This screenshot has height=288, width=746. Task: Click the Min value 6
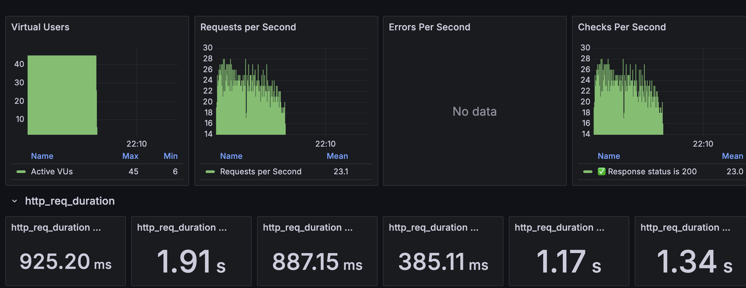click(x=175, y=171)
